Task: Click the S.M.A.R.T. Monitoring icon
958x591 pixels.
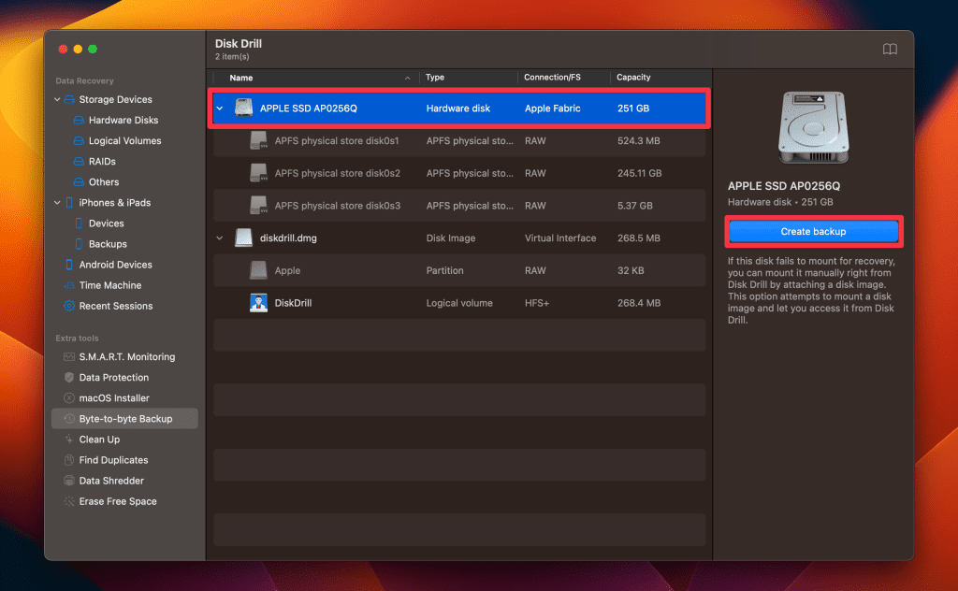Action: (69, 356)
